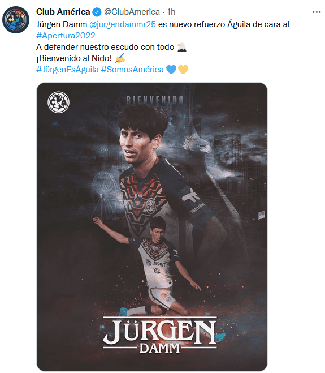Click the blue verified badge
Viewport: 325px width, 373px height.
(97, 12)
